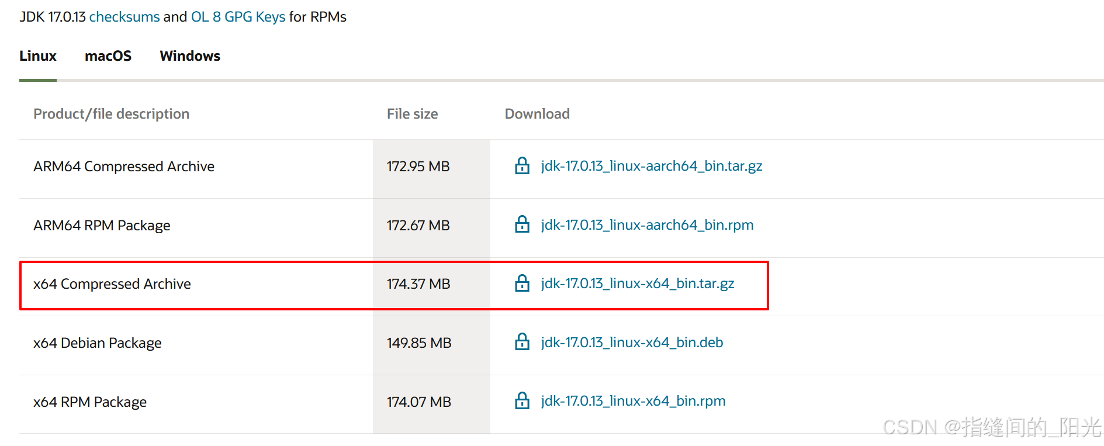Click lock icon for x64_bin.tar.gz download
This screenshot has height=446, width=1104.
(x=522, y=283)
